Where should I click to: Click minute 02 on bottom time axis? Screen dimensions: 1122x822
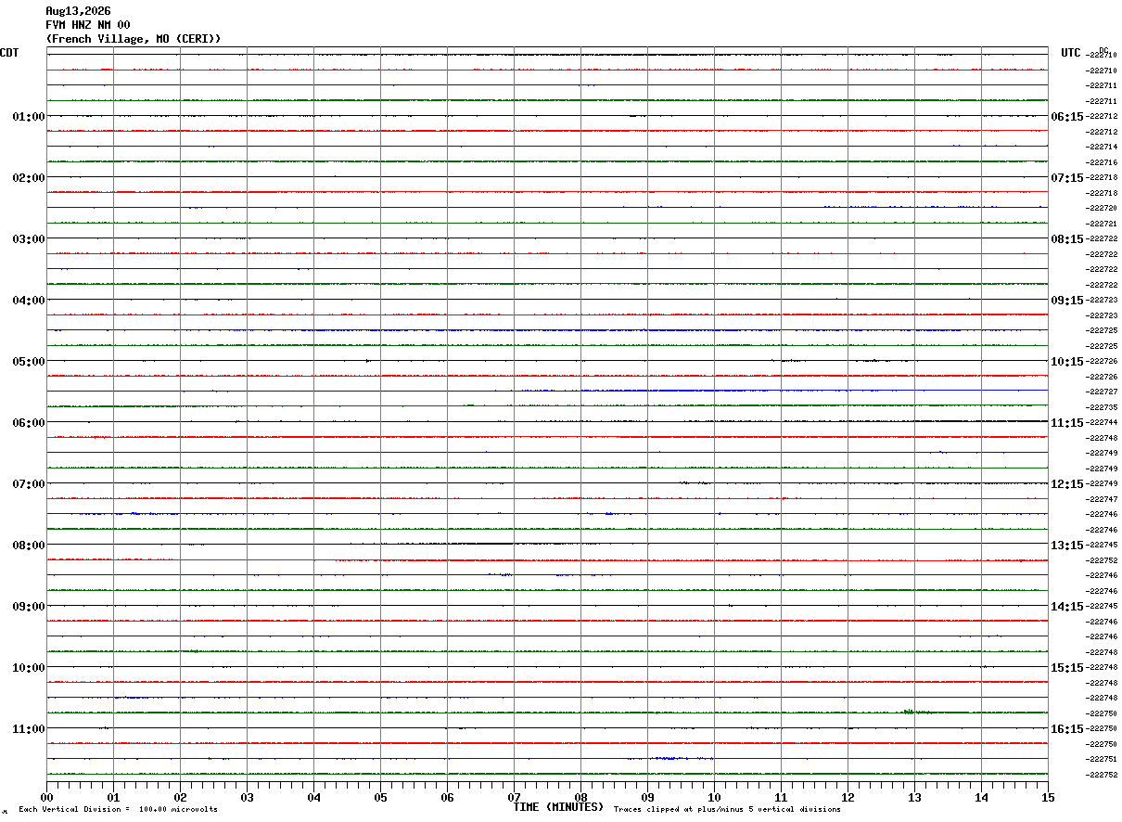180,797
